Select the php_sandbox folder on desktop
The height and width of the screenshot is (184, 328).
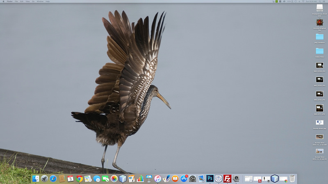point(319,37)
